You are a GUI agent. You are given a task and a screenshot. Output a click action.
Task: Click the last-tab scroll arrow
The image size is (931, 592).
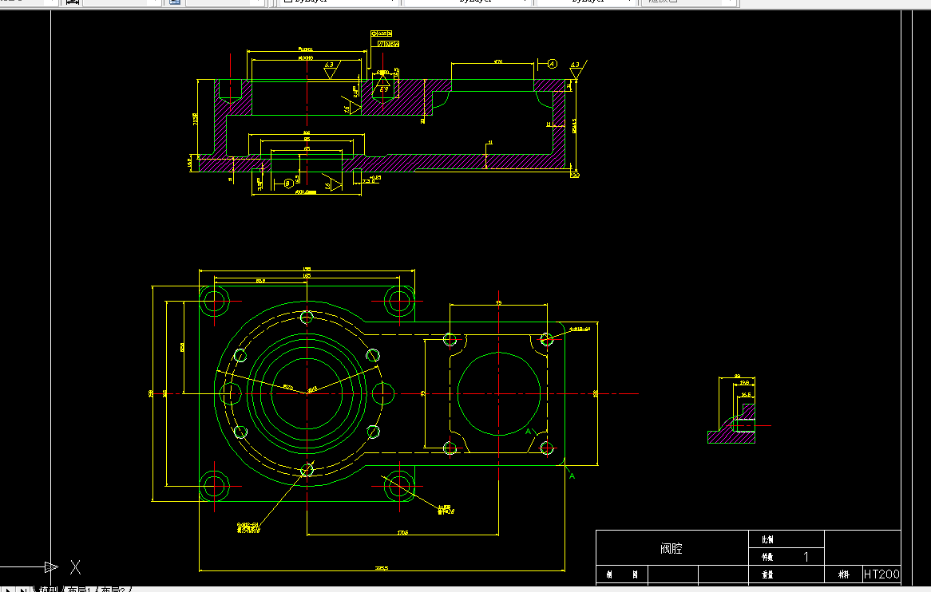24,590
